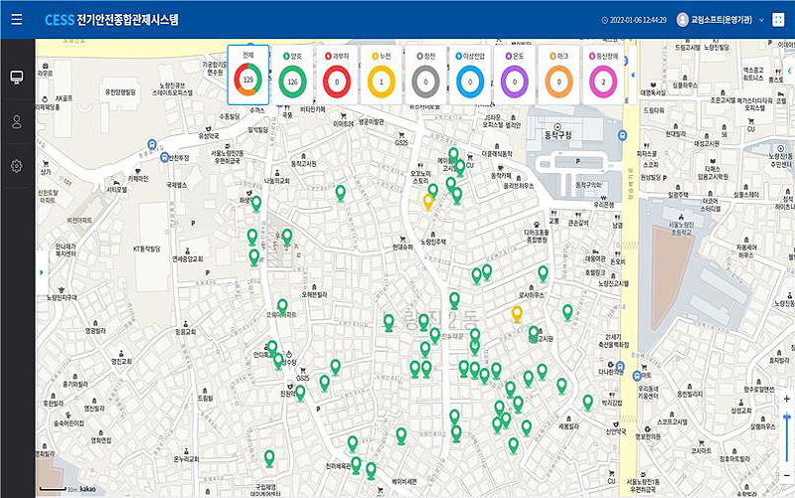Open the hamburger menu in the header
Viewport: 795px width, 498px height.
pos(17,20)
